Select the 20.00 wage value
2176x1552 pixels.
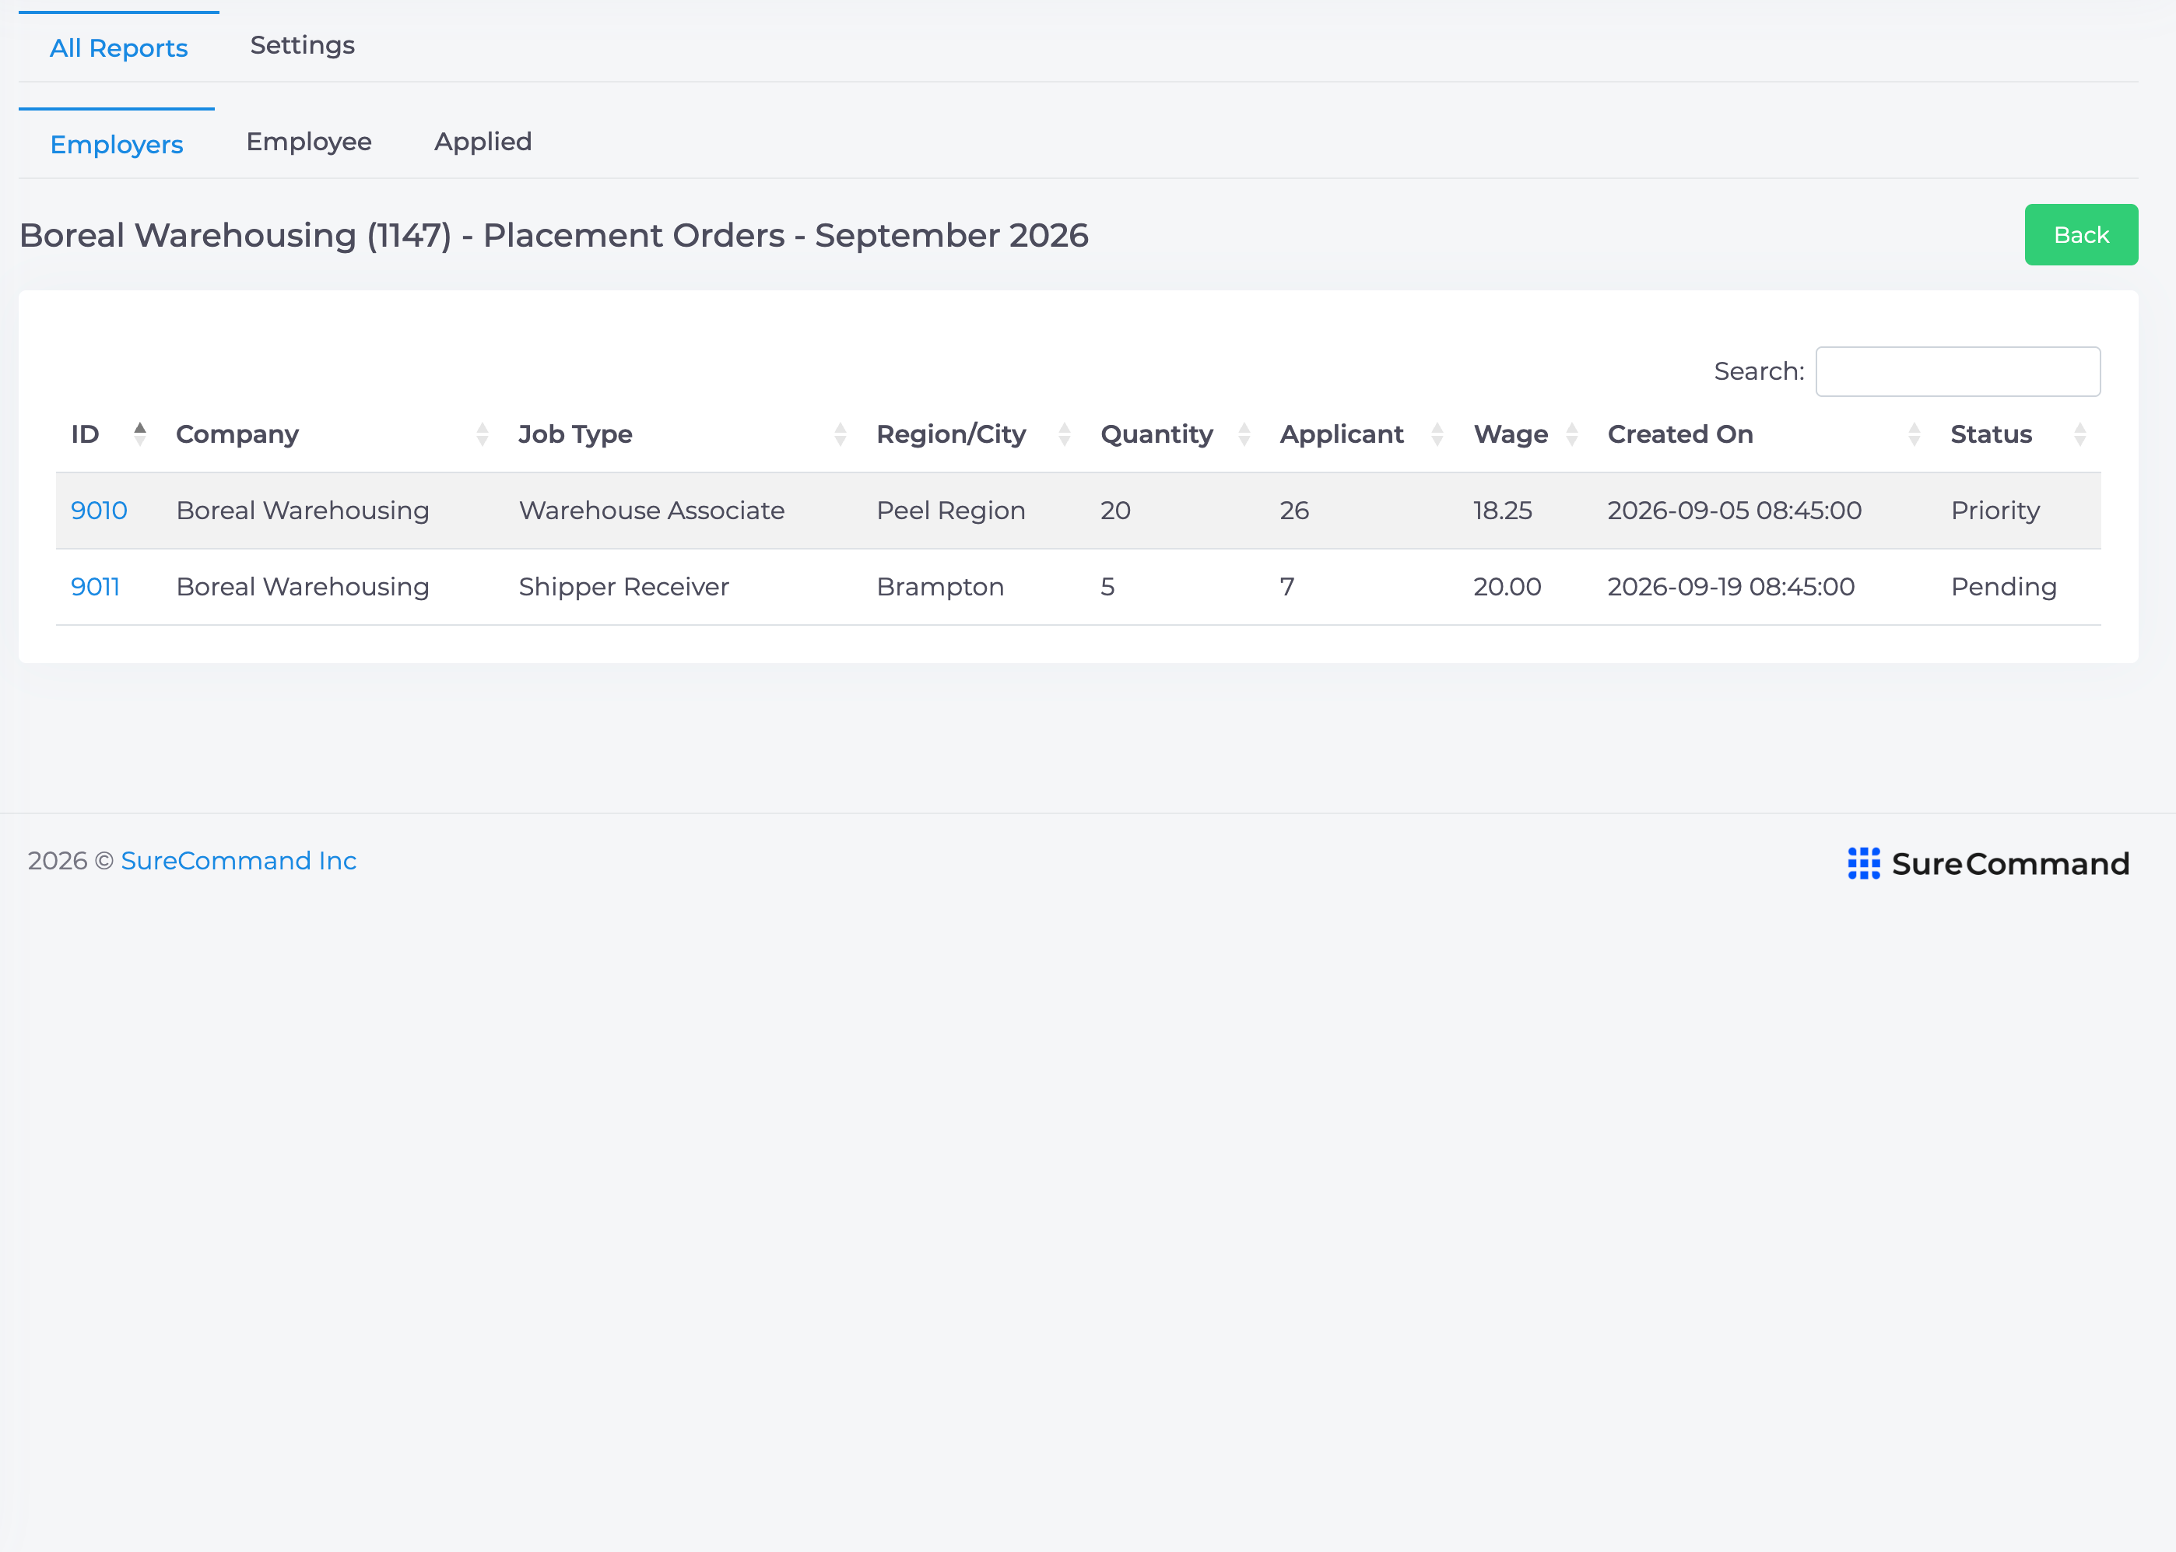pos(1507,587)
